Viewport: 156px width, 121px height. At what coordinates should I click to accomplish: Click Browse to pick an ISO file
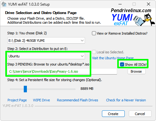coord(136,71)
